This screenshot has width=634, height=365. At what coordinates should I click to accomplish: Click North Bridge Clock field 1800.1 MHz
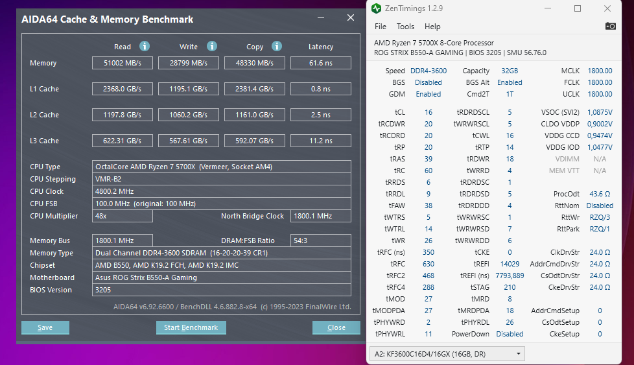[x=321, y=216]
